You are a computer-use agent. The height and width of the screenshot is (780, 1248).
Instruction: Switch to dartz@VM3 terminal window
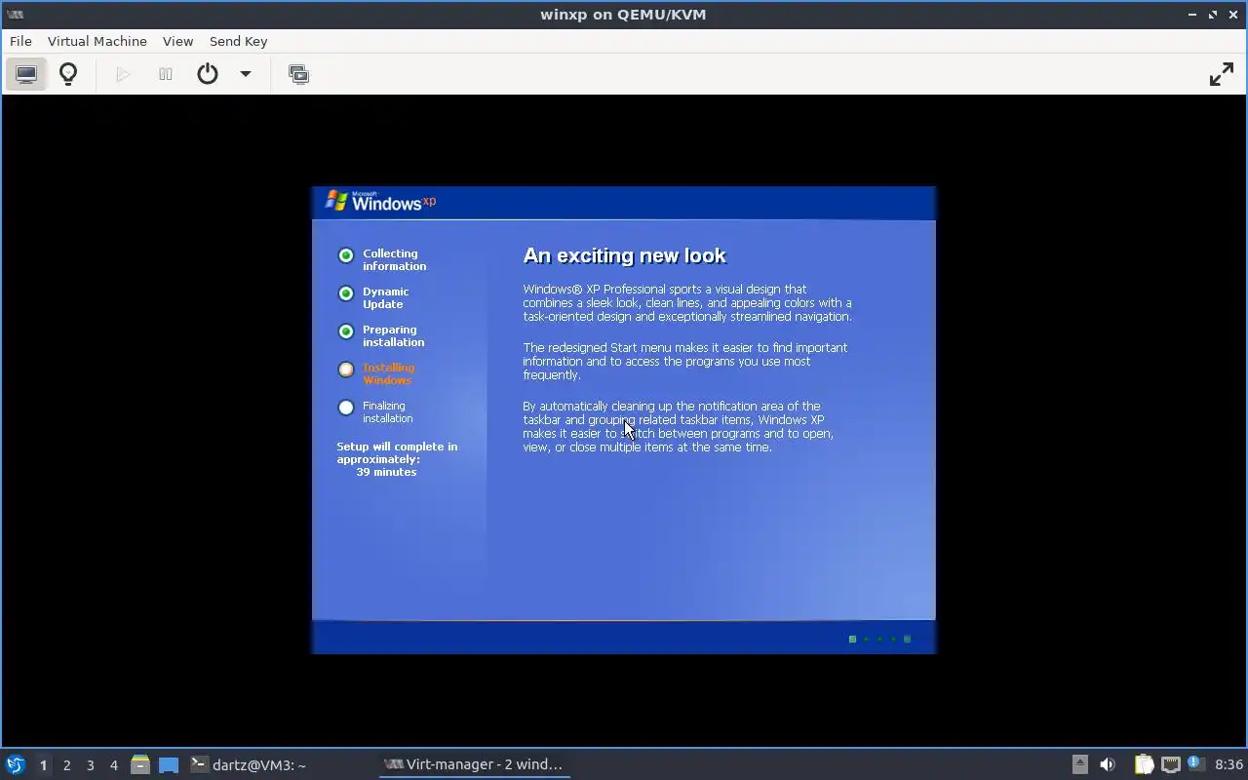[x=249, y=764]
